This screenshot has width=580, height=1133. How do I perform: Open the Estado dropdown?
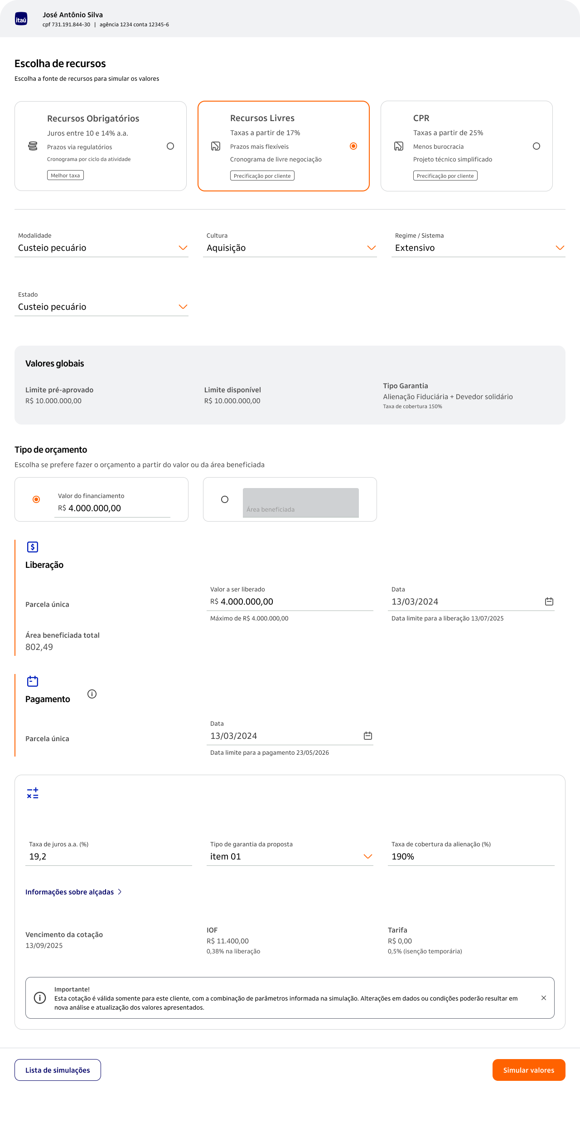click(x=101, y=307)
